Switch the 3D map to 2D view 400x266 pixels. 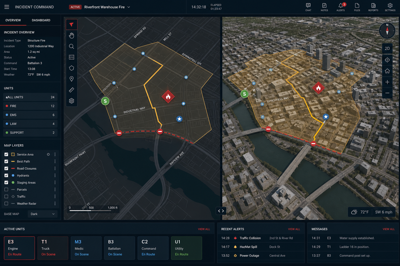pyautogui.click(x=387, y=49)
